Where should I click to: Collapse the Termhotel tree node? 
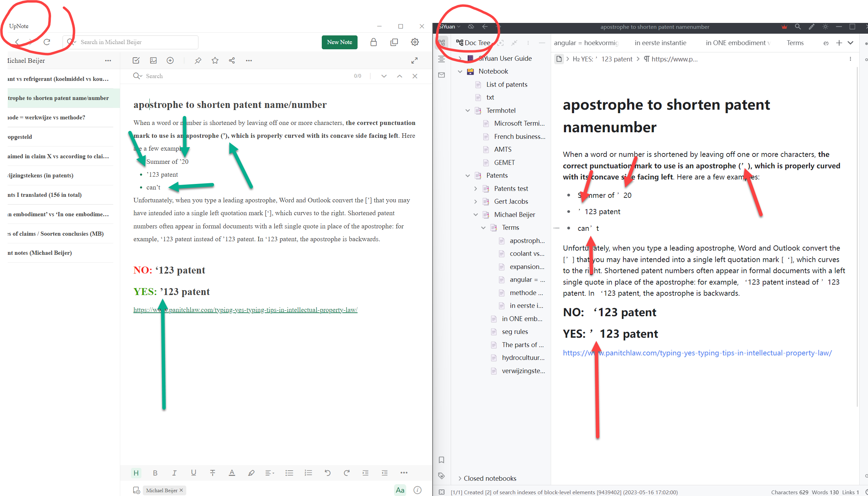click(x=468, y=110)
